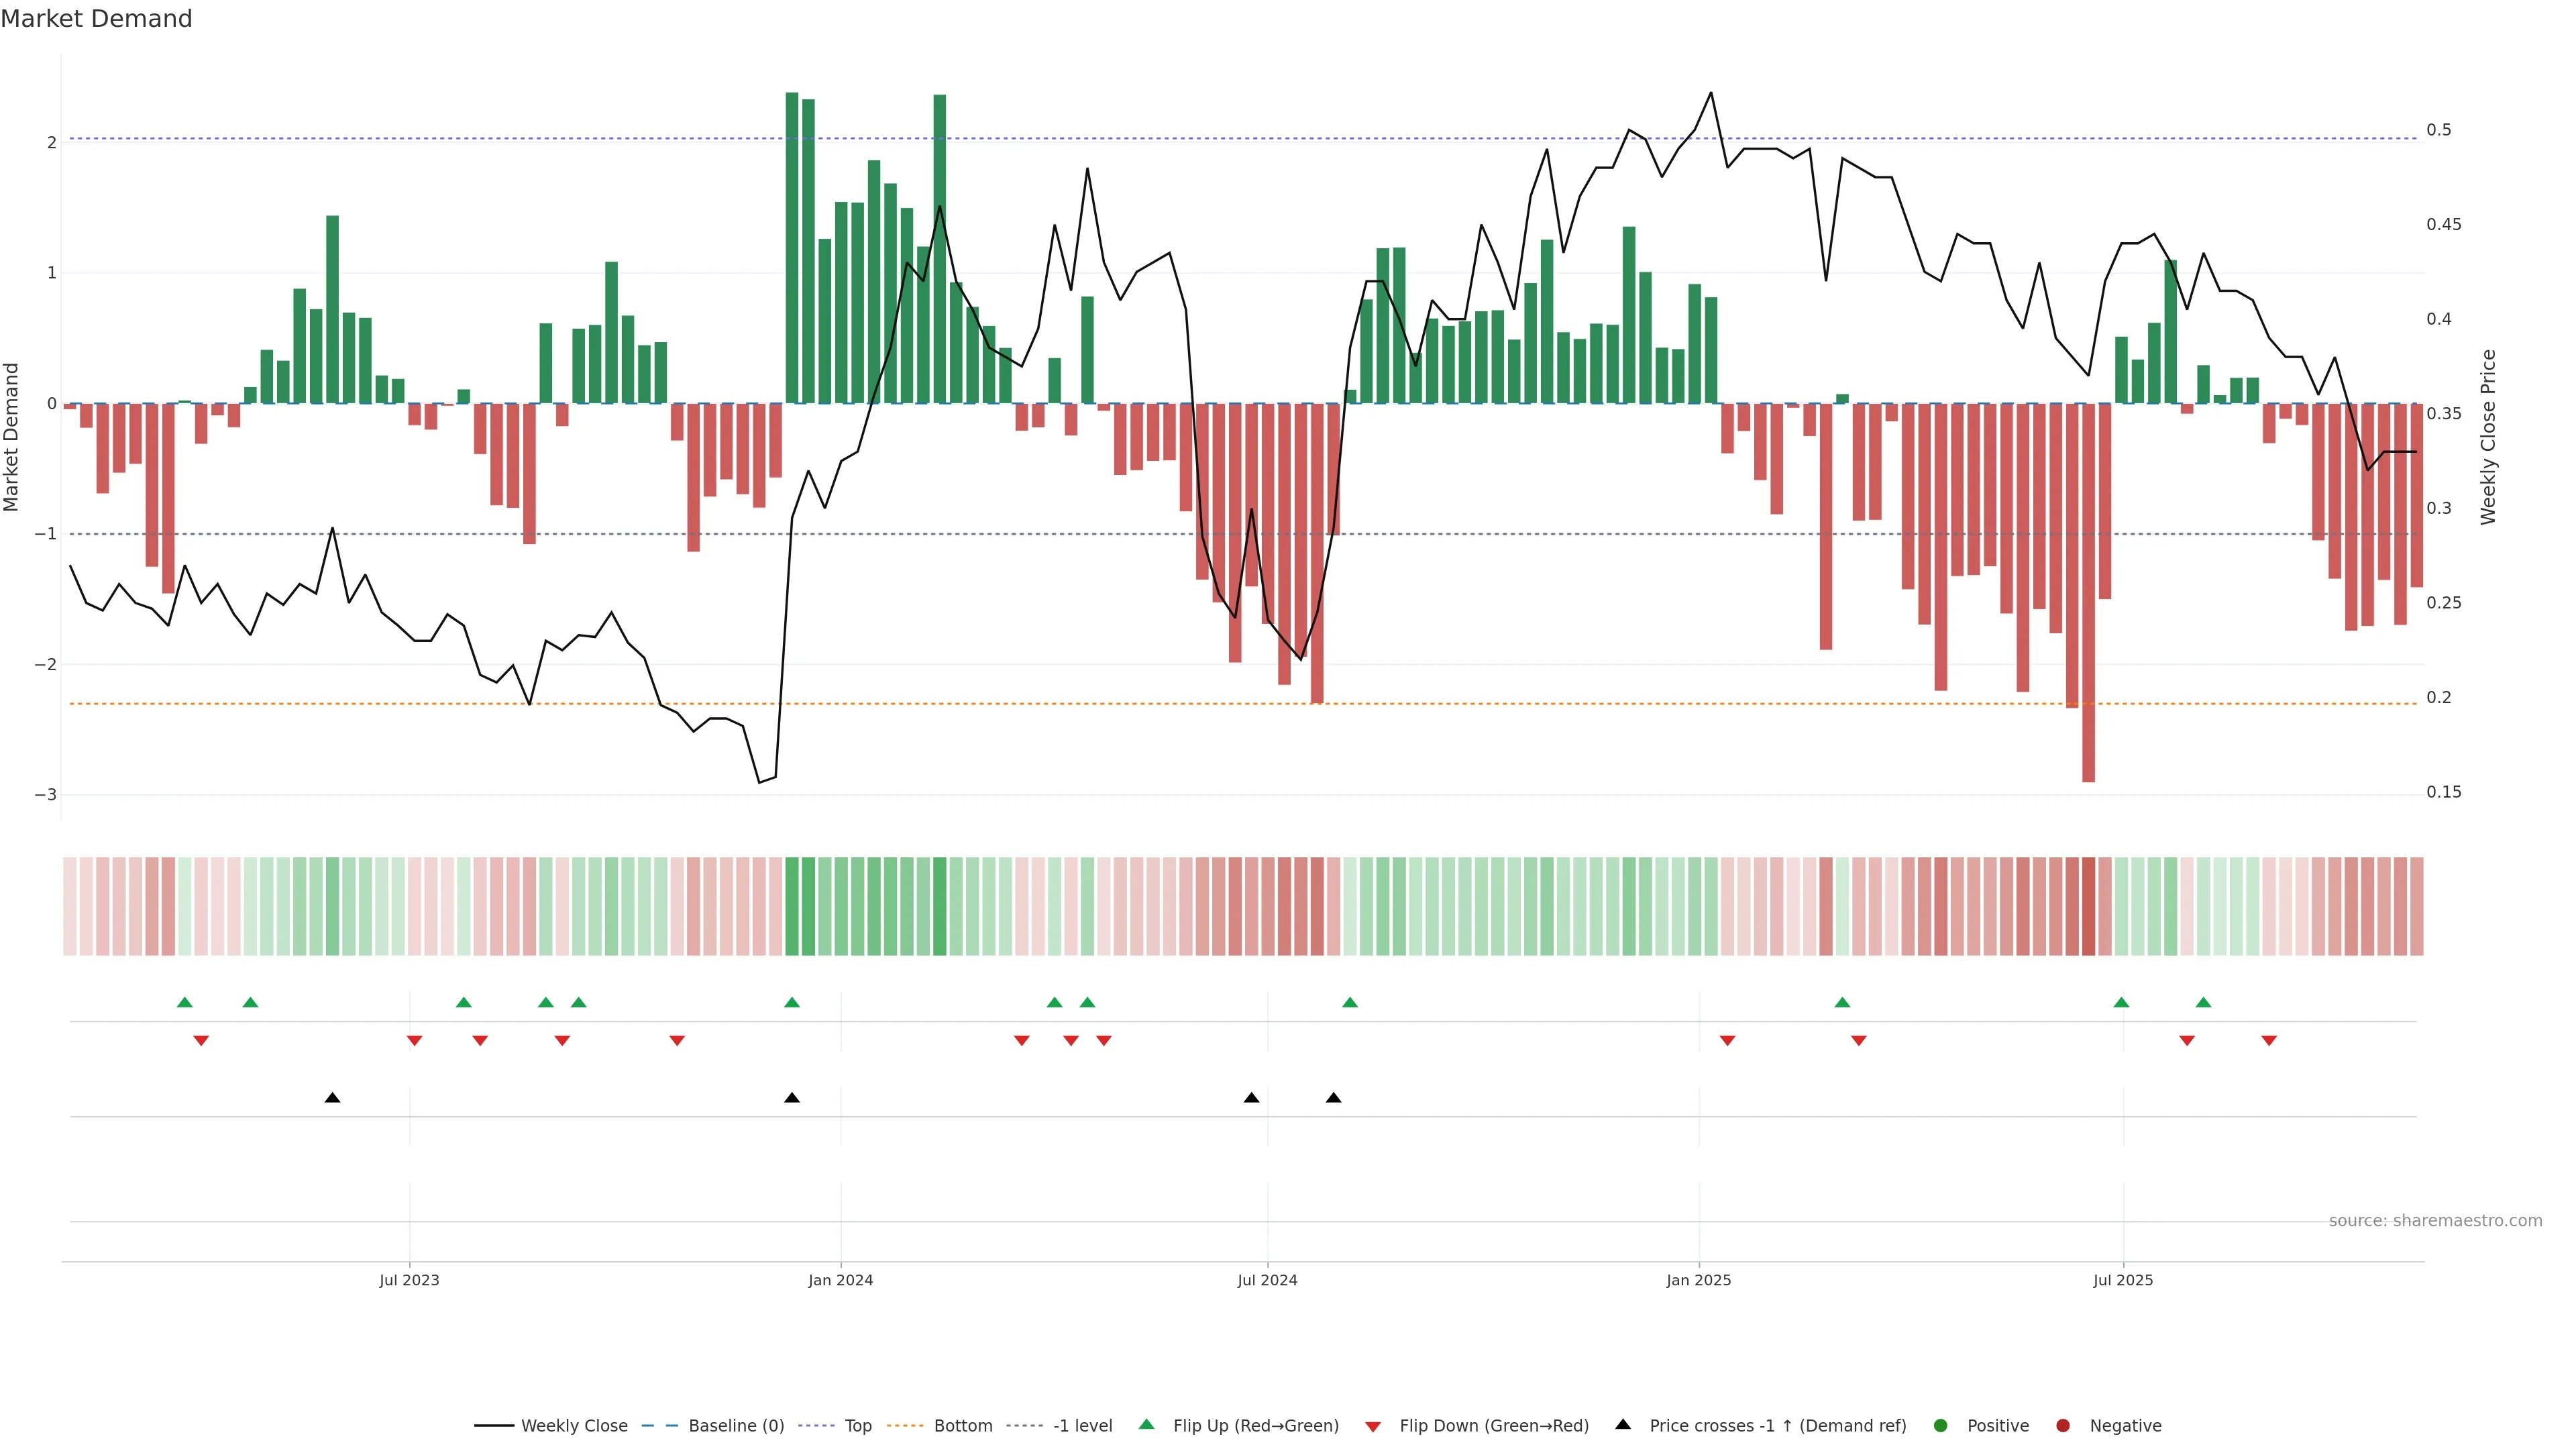Screen dimensions: 2576x1449
Task: Toggle Flip Up green triangle legend icon
Action: tap(1146, 1424)
